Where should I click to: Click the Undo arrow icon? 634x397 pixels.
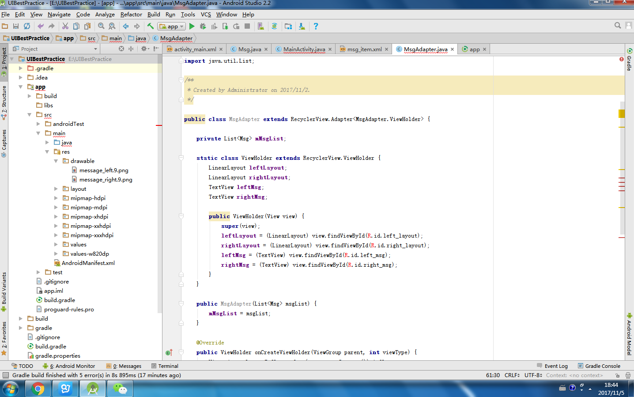[41, 26]
